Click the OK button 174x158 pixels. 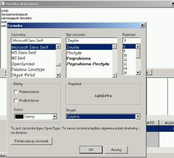click(x=91, y=150)
